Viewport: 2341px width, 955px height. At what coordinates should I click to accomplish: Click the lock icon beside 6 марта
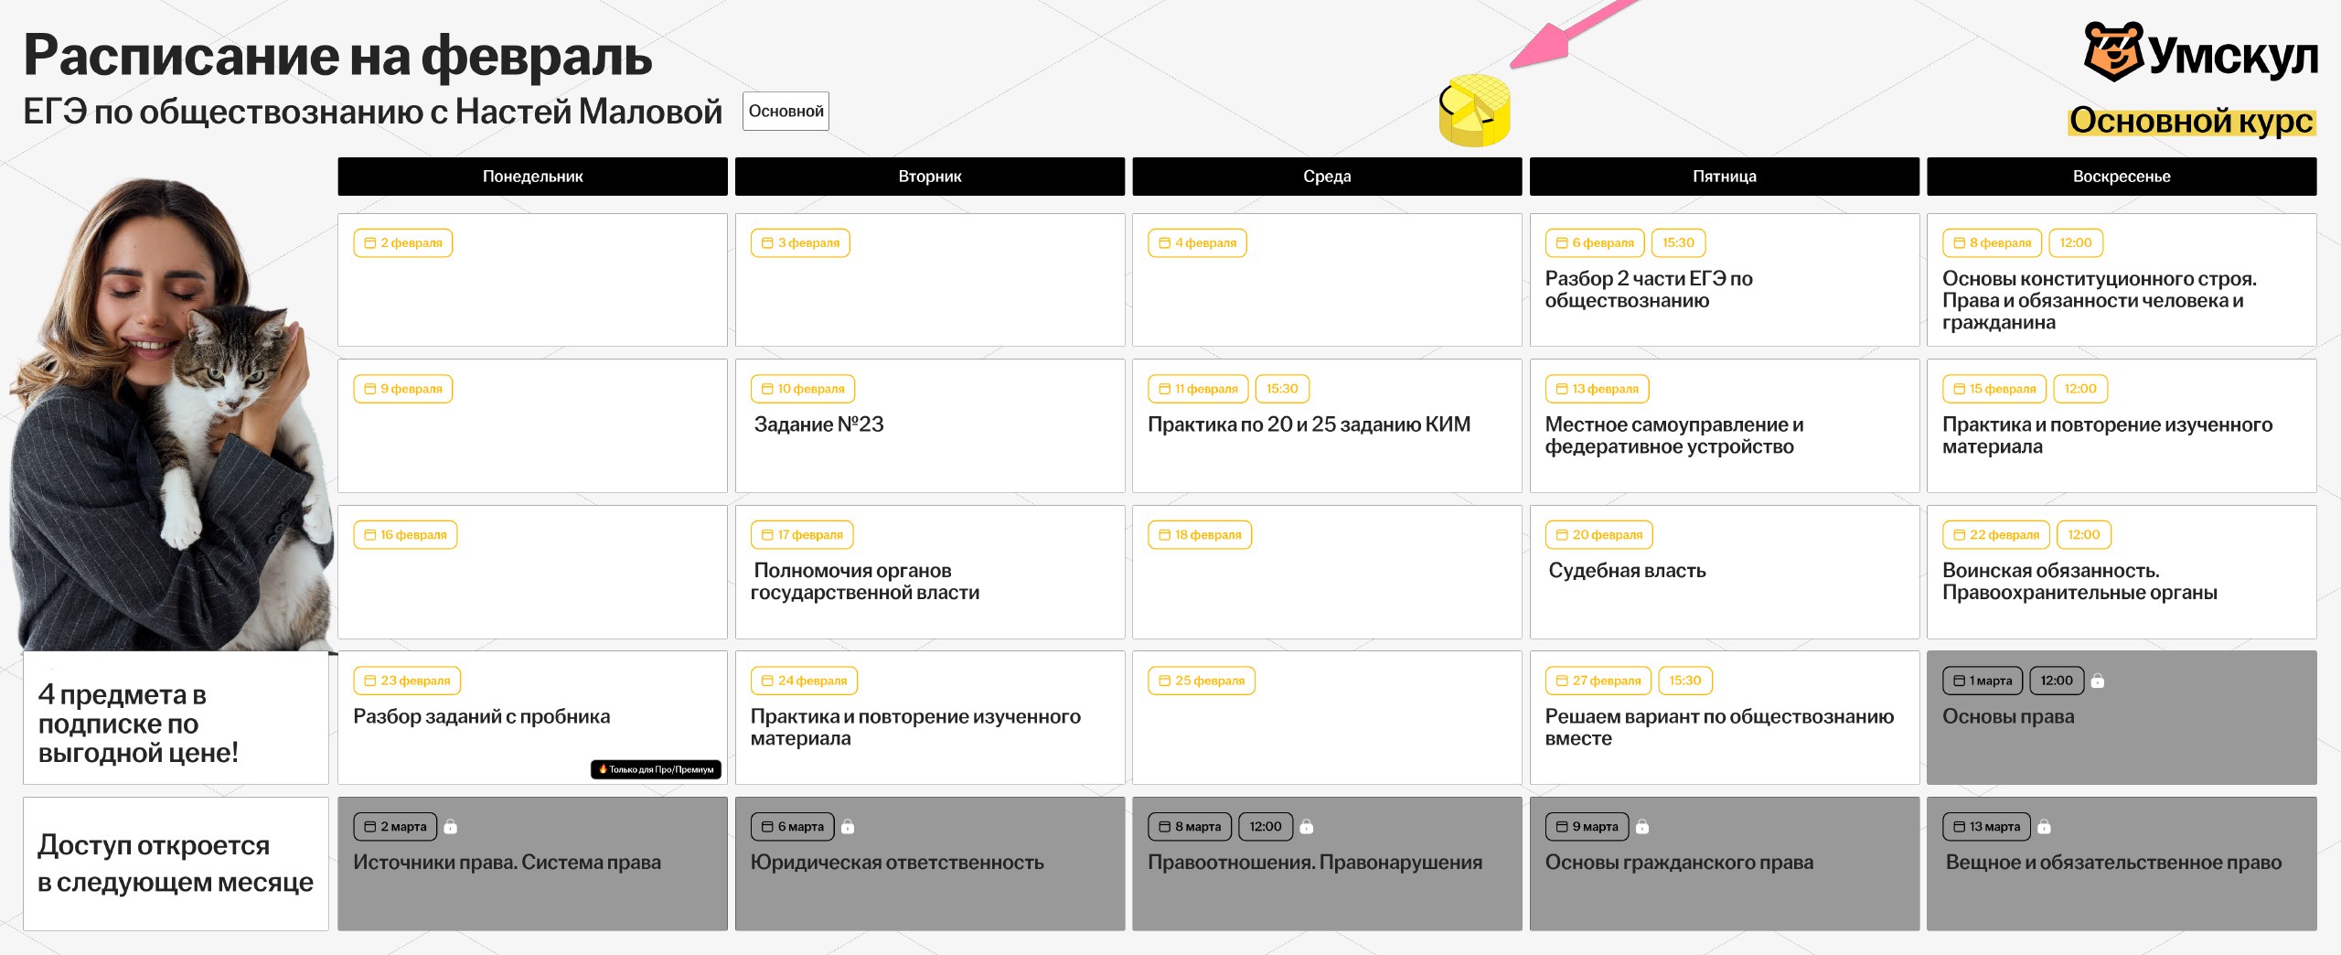[x=848, y=827]
